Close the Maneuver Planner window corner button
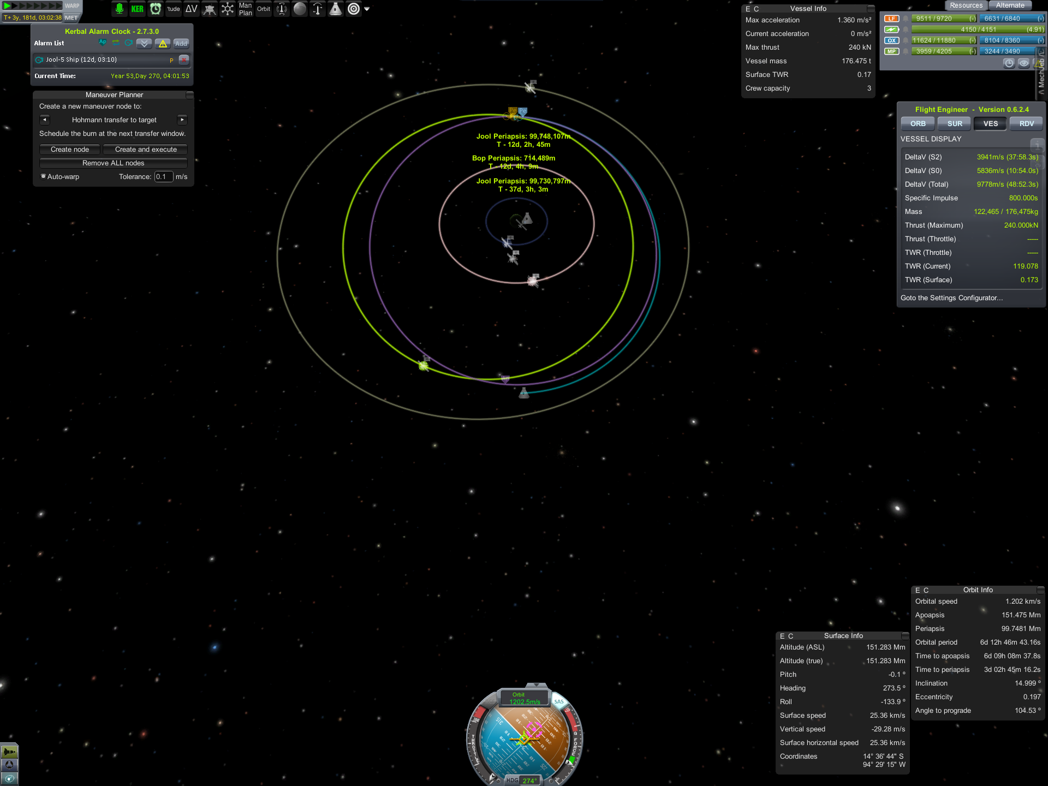The image size is (1048, 786). tap(189, 95)
